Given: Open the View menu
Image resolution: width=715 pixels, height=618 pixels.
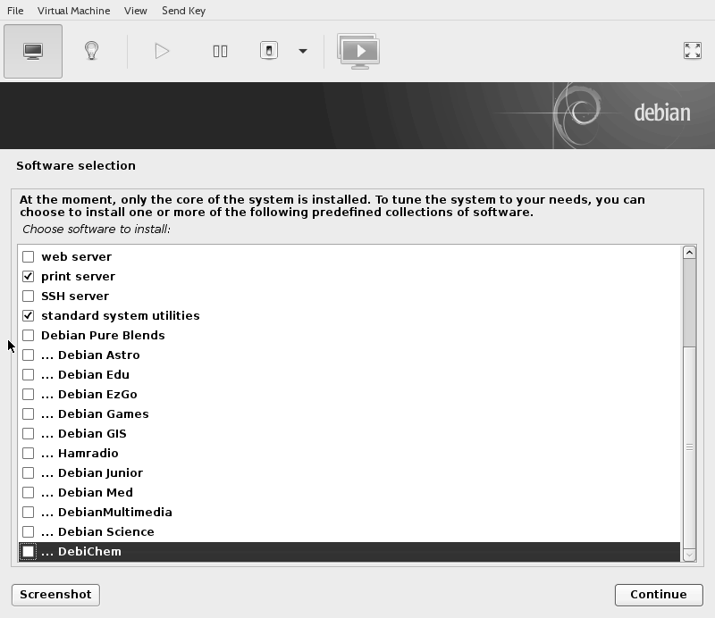Looking at the screenshot, I should pos(136,11).
